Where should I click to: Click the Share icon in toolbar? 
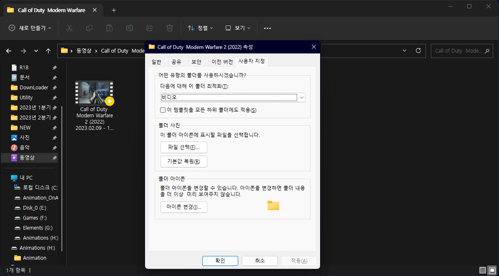(150, 28)
